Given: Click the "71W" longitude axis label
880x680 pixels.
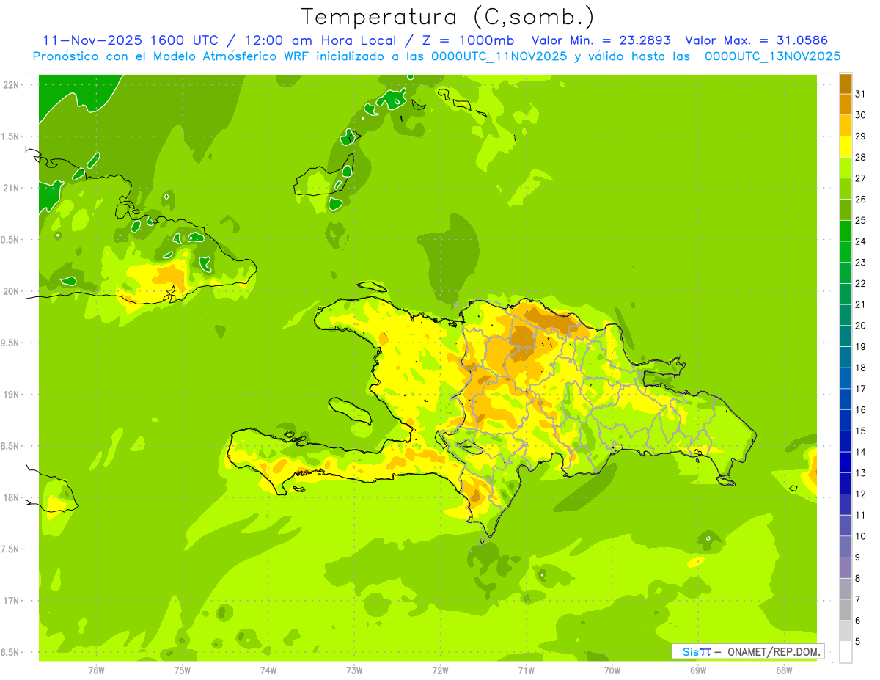Looking at the screenshot, I should (526, 670).
